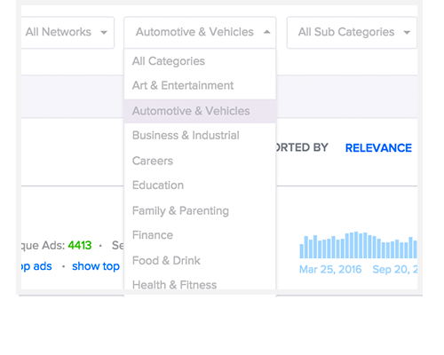Viewport: 444px width, 355px height.
Task: Choose Art & Entertainment category
Action: pos(200,86)
